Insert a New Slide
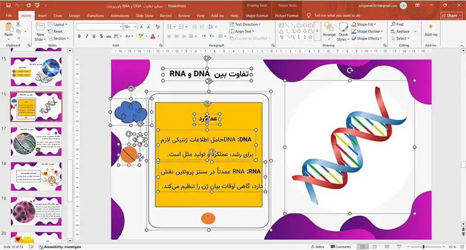Image resolution: width=466 pixels, height=250 pixels. pyautogui.click(x=40, y=32)
